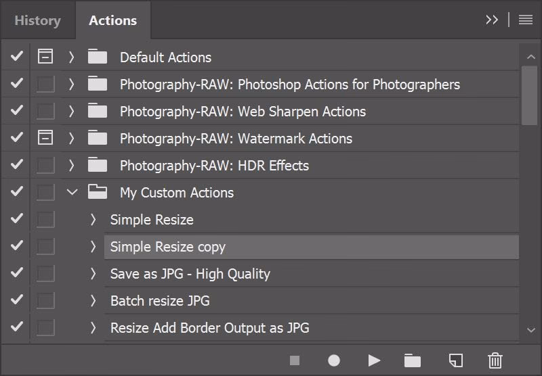Toggle the checkmark for Resize Add Border Output as JPG
This screenshot has height=376, width=542.
click(16, 327)
